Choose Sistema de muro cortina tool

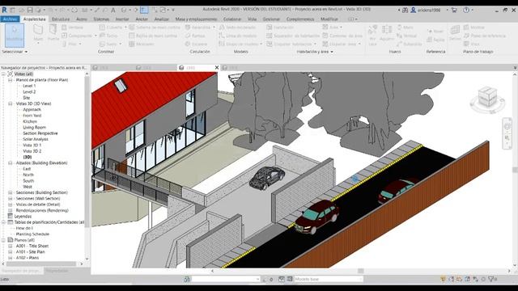click(155, 27)
